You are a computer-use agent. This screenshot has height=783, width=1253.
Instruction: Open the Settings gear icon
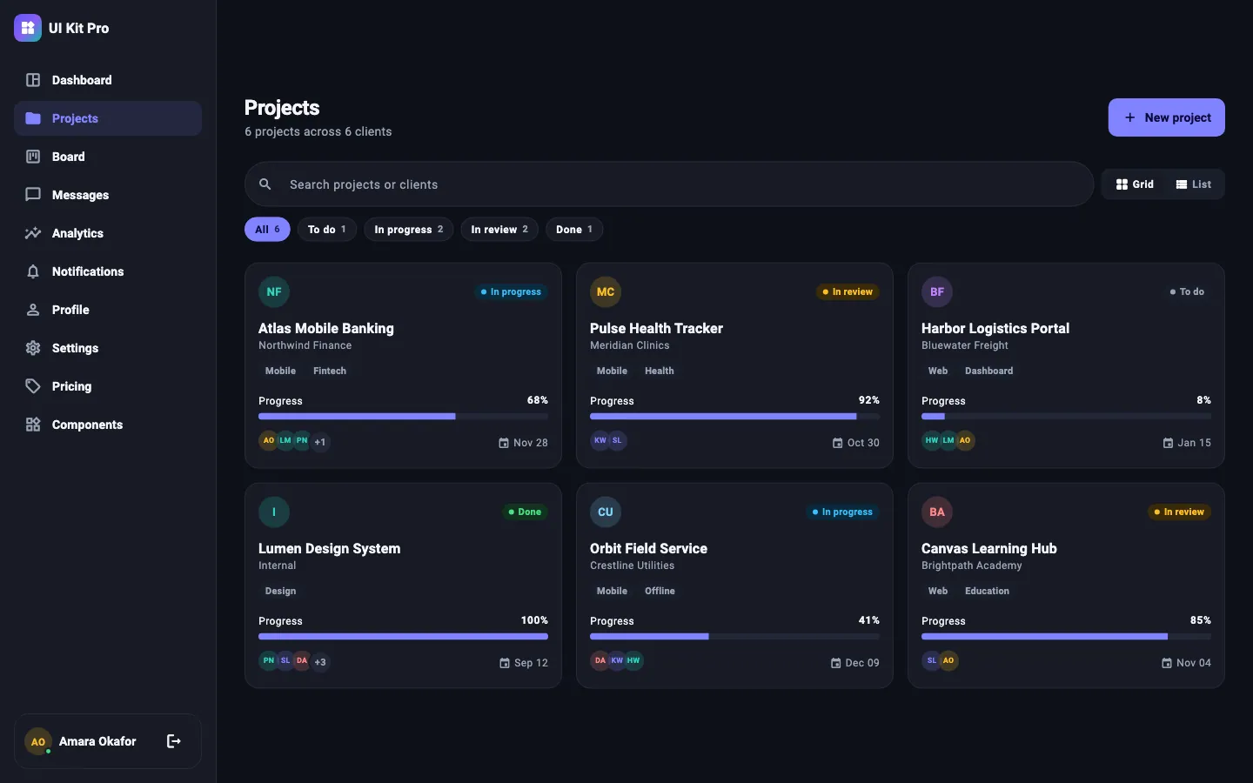[33, 348]
